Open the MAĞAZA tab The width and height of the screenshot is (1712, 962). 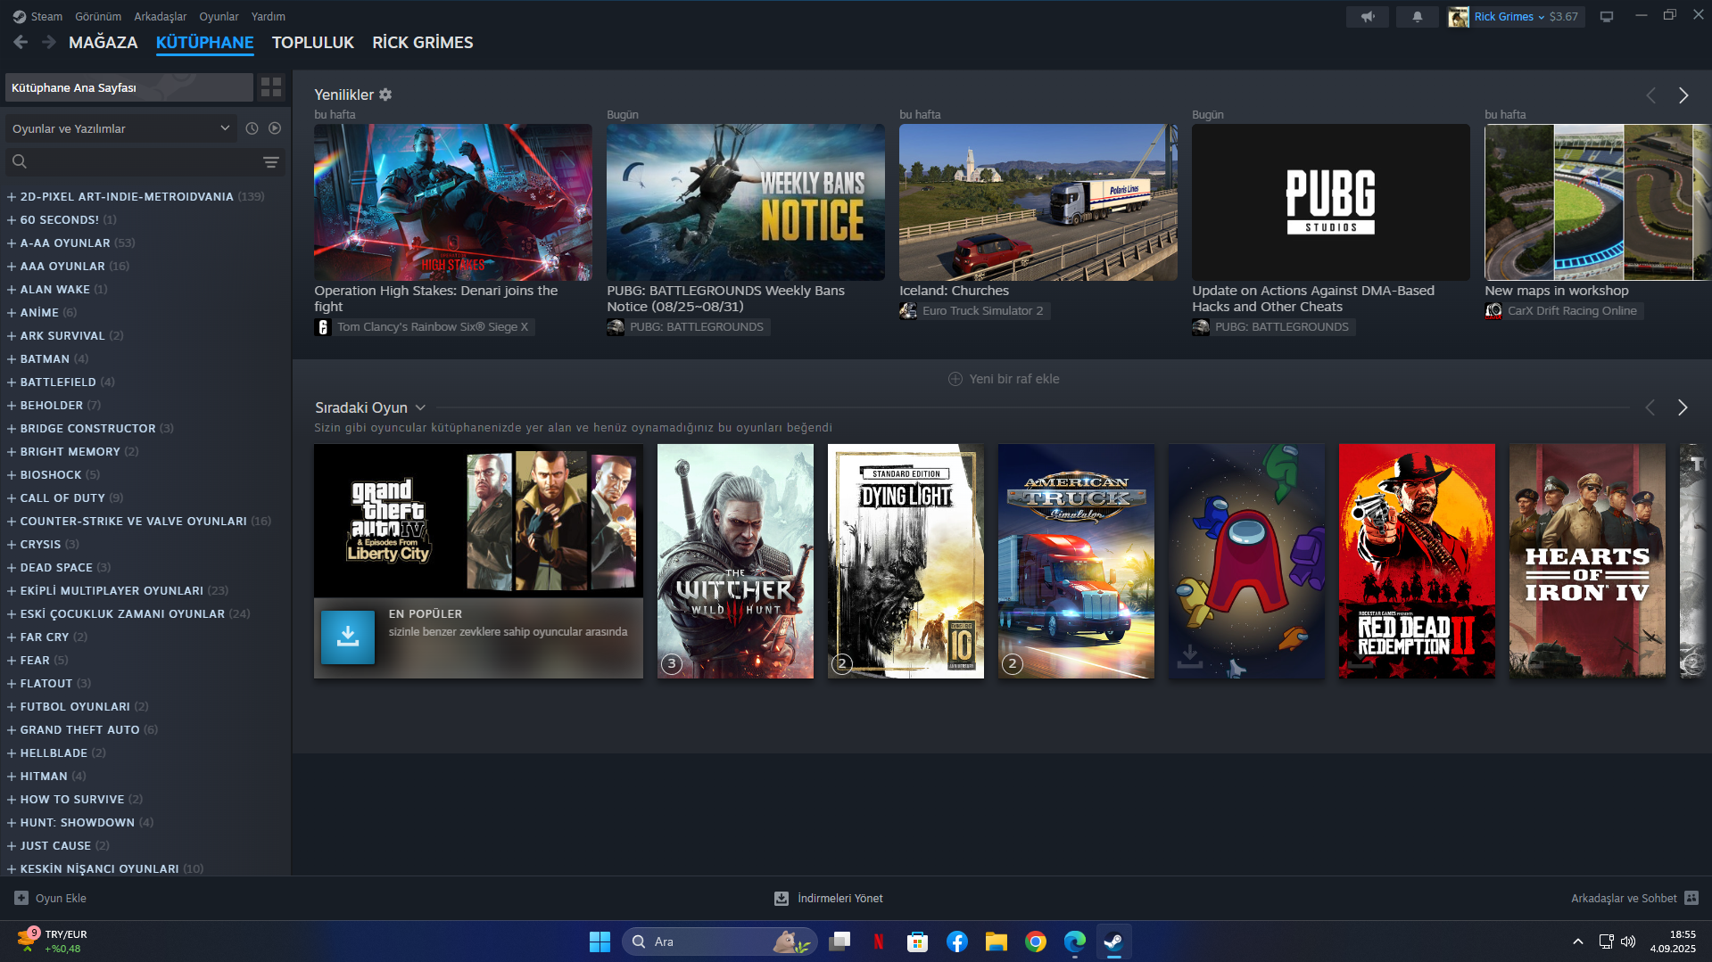point(103,43)
